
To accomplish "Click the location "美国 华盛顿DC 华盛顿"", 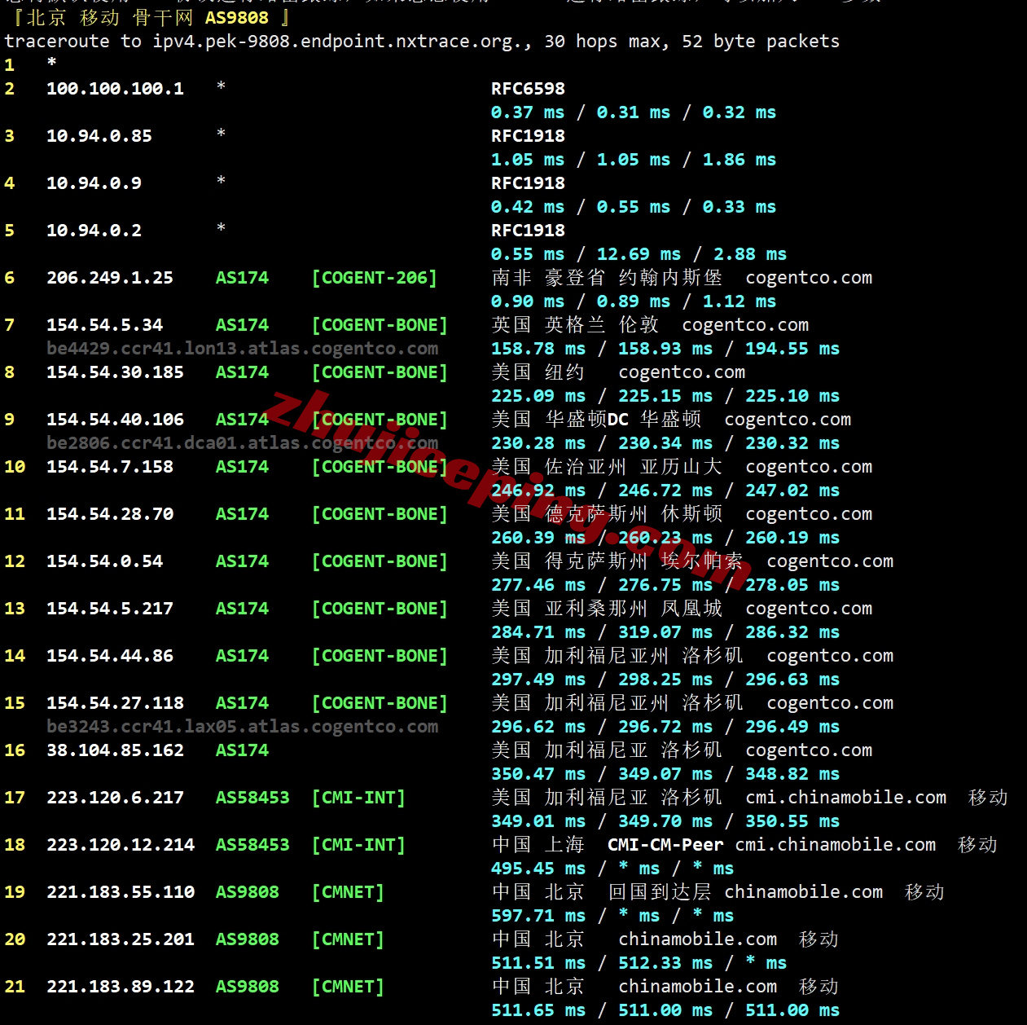I will click(596, 420).
